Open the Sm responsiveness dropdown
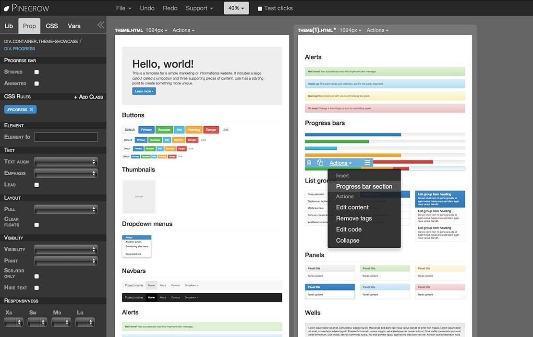Viewport: 533px width, 337px height. [x=37, y=322]
